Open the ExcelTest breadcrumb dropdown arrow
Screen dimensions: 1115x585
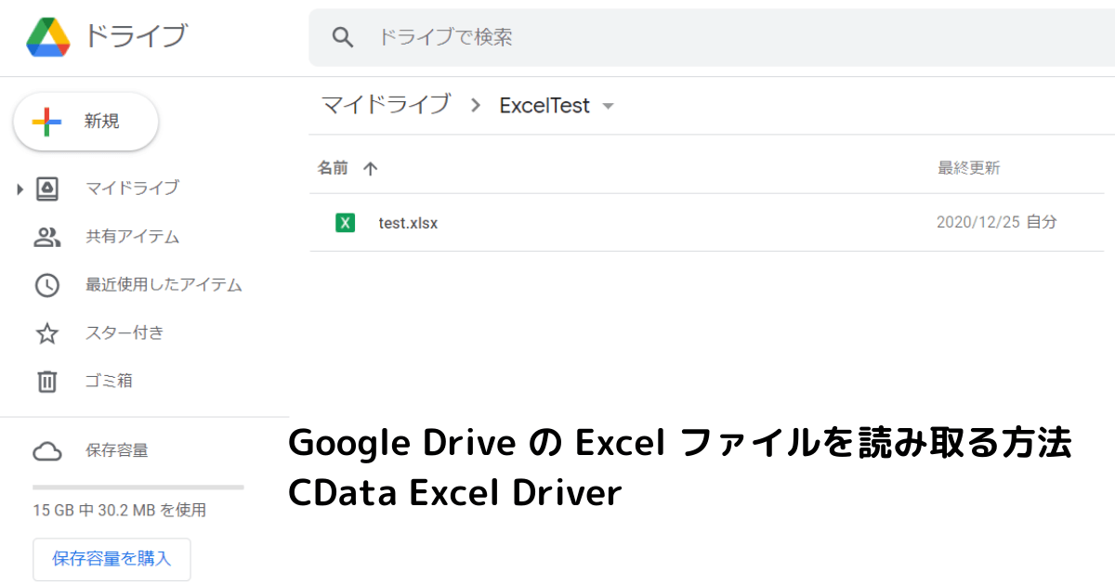pyautogui.click(x=609, y=106)
